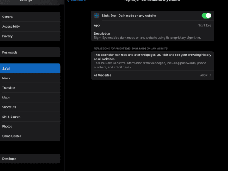Open Accessibility settings
Screen dimensions: 228x171
30,27
